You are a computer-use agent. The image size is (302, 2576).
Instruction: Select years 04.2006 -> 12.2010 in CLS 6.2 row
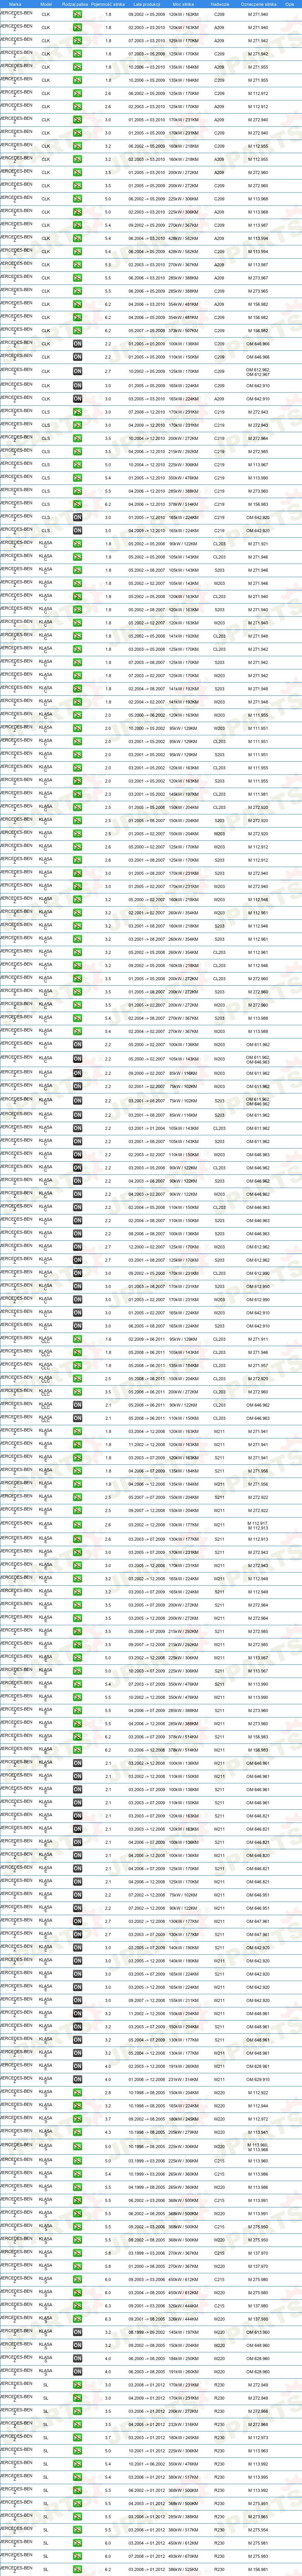pyautogui.click(x=146, y=503)
